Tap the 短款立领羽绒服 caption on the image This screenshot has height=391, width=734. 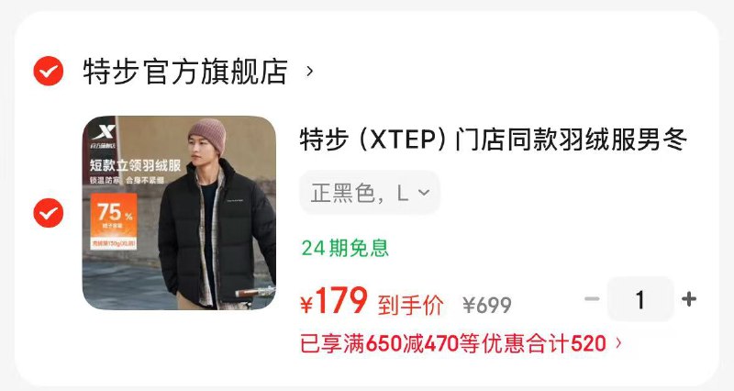point(135,165)
